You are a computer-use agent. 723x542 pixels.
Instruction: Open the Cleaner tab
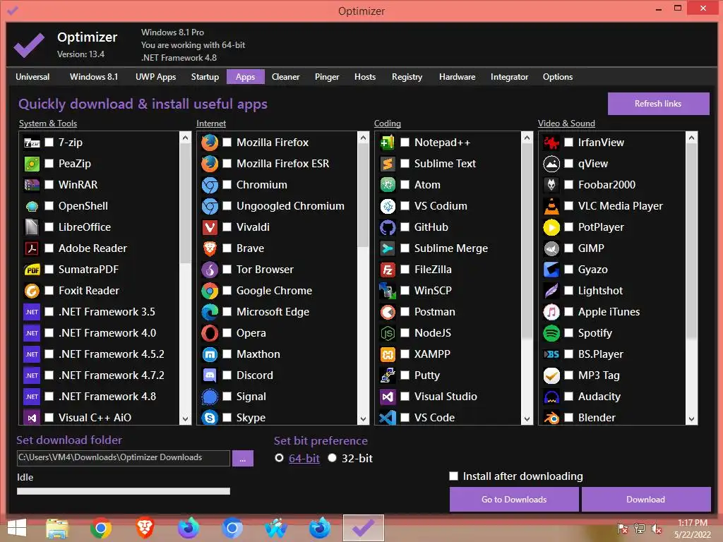pyautogui.click(x=285, y=77)
